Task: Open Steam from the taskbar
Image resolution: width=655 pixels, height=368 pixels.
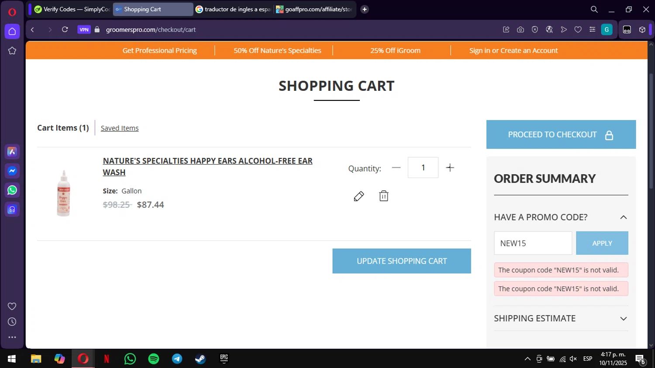Action: pos(200,359)
